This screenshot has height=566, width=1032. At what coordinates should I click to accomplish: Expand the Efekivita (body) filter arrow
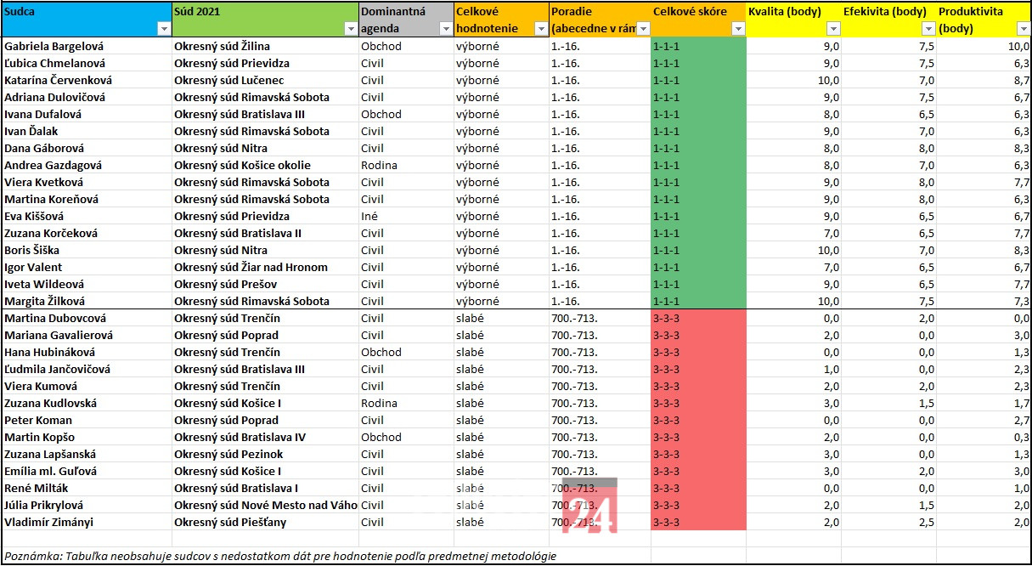point(928,29)
